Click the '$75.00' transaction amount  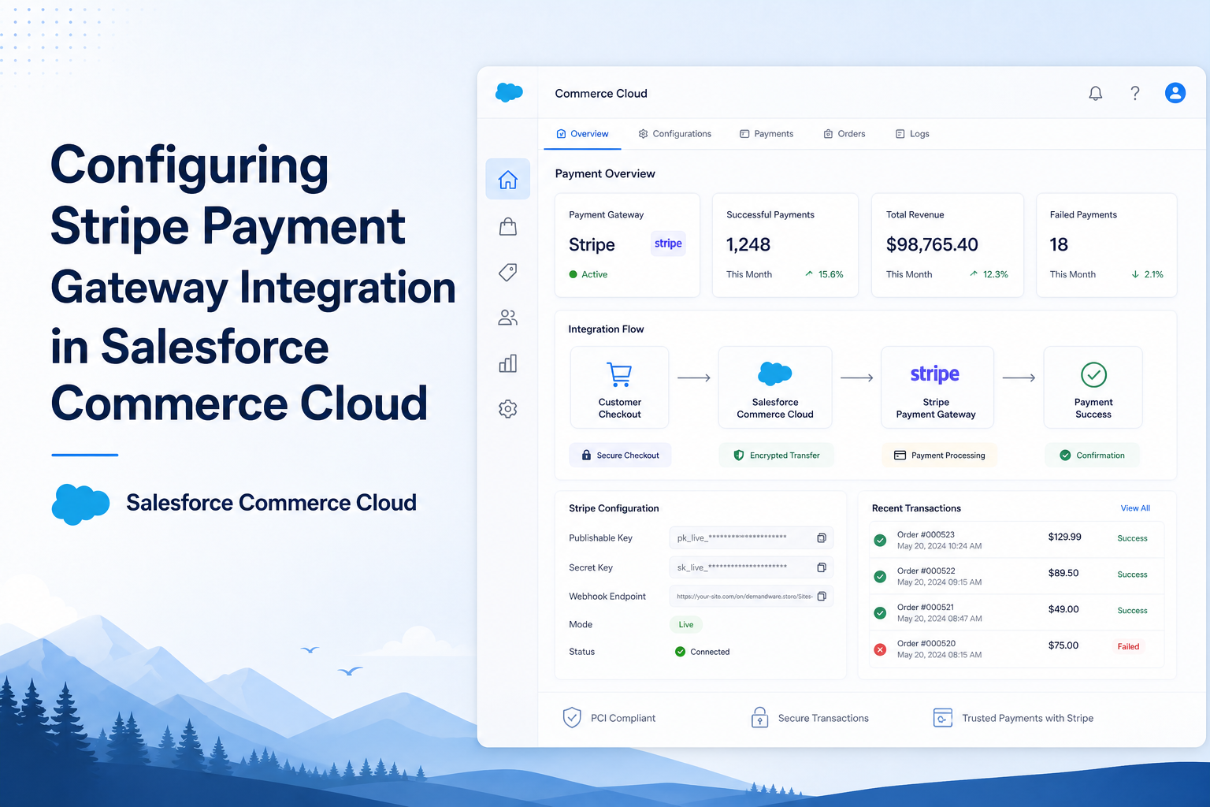click(1063, 645)
